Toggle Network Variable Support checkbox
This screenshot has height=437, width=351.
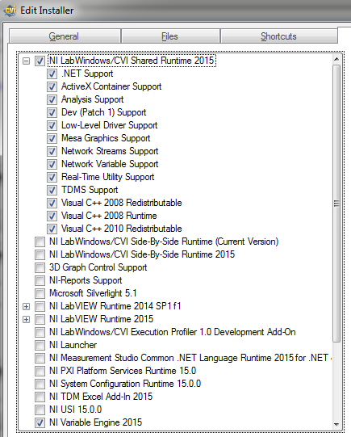pos(52,164)
